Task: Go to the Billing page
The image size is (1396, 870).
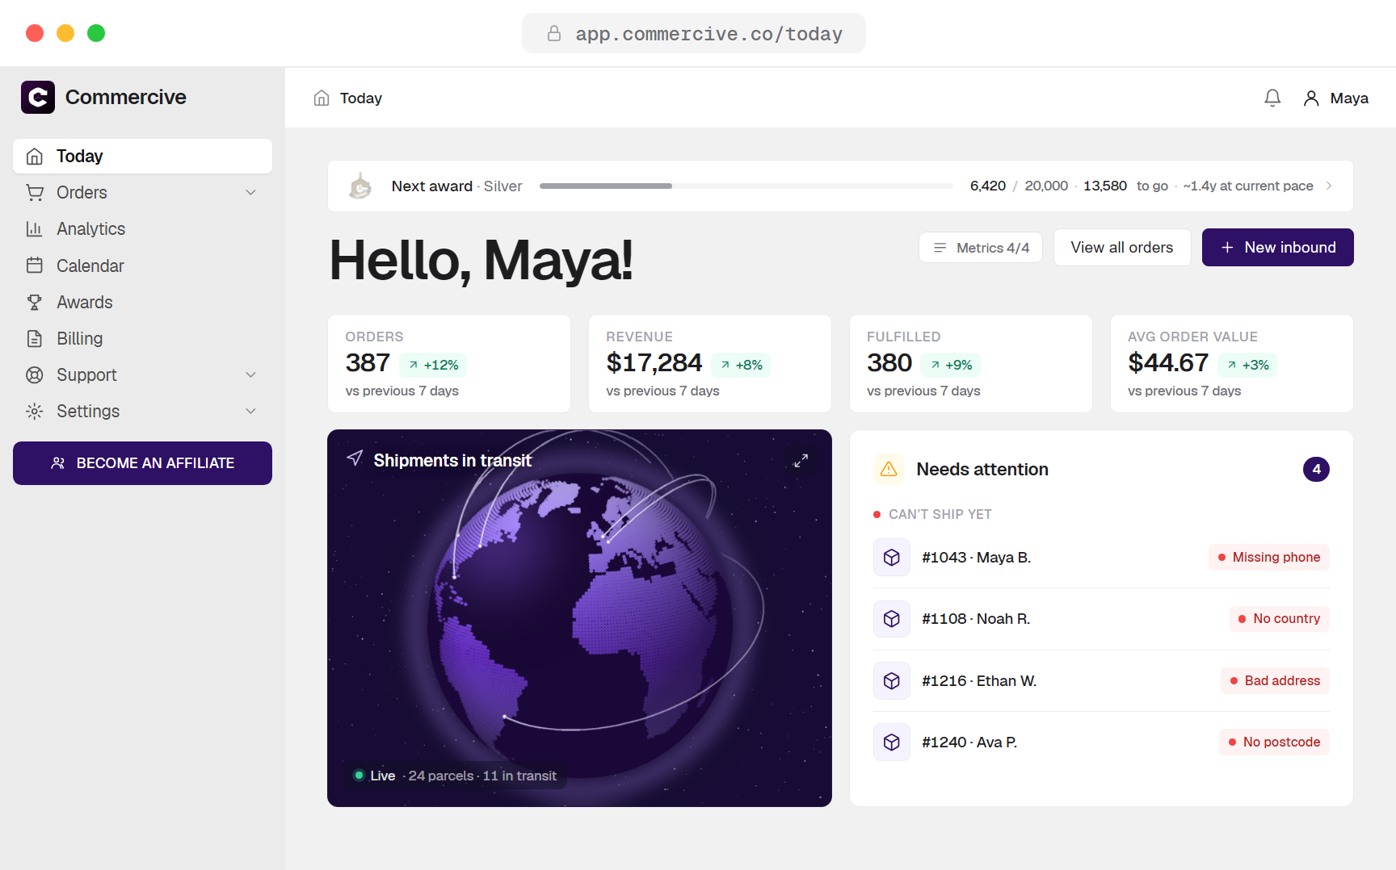Action: coord(142,338)
